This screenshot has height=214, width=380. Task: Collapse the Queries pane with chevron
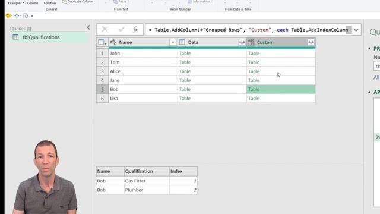point(88,27)
